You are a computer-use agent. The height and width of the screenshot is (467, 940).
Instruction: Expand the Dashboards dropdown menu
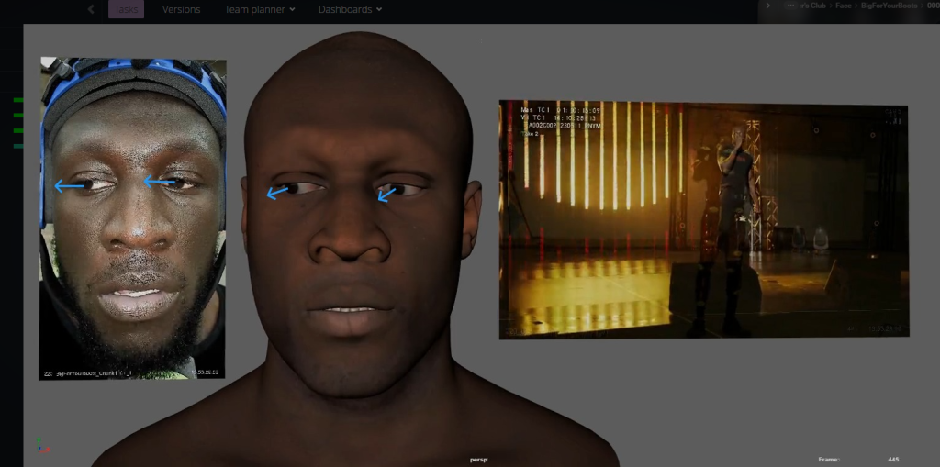350,9
